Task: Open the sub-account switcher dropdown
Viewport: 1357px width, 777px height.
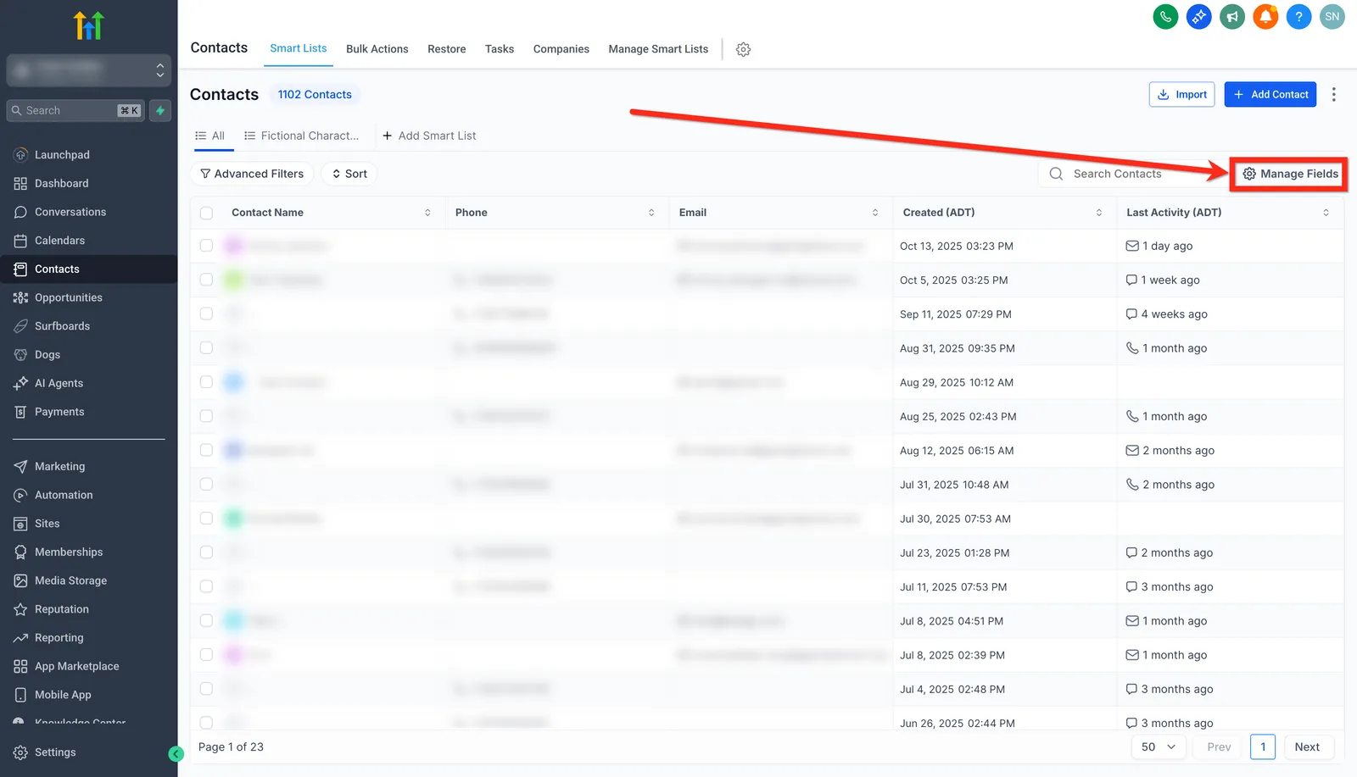Action: tap(88, 70)
